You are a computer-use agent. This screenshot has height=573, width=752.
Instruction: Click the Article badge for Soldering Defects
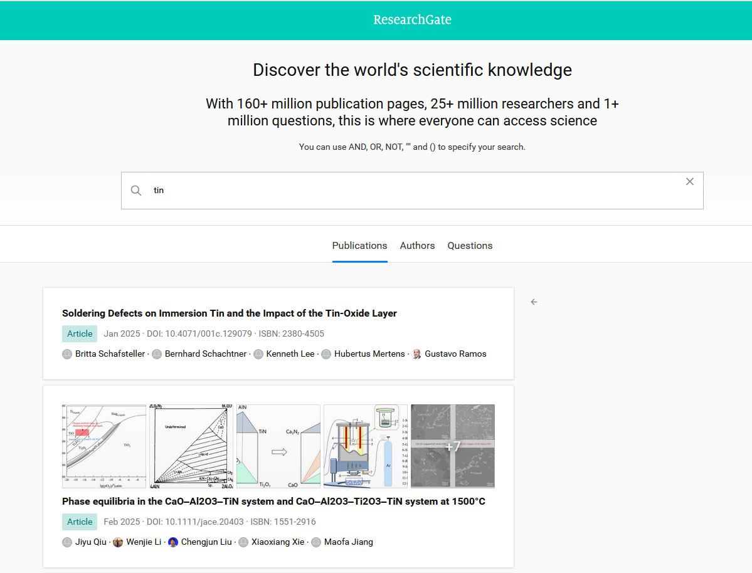(80, 334)
